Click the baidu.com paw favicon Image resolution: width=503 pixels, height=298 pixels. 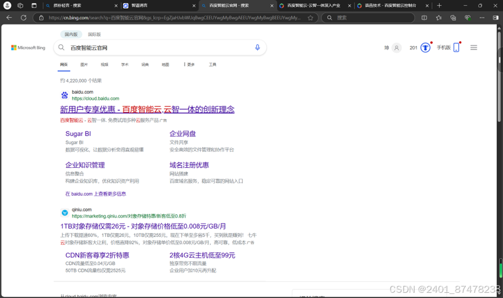[65, 95]
